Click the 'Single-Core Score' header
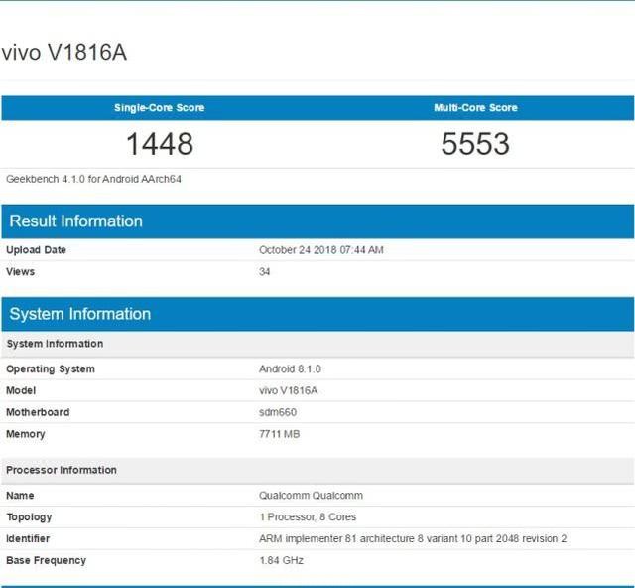The width and height of the screenshot is (635, 588). (x=159, y=108)
